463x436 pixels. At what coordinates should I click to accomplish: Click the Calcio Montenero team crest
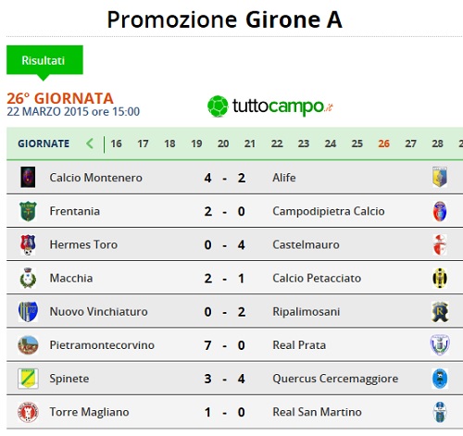click(28, 178)
